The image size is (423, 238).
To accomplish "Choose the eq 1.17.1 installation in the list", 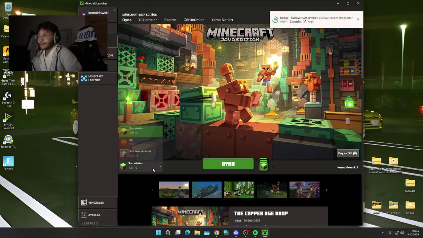I will [x=140, y=142].
